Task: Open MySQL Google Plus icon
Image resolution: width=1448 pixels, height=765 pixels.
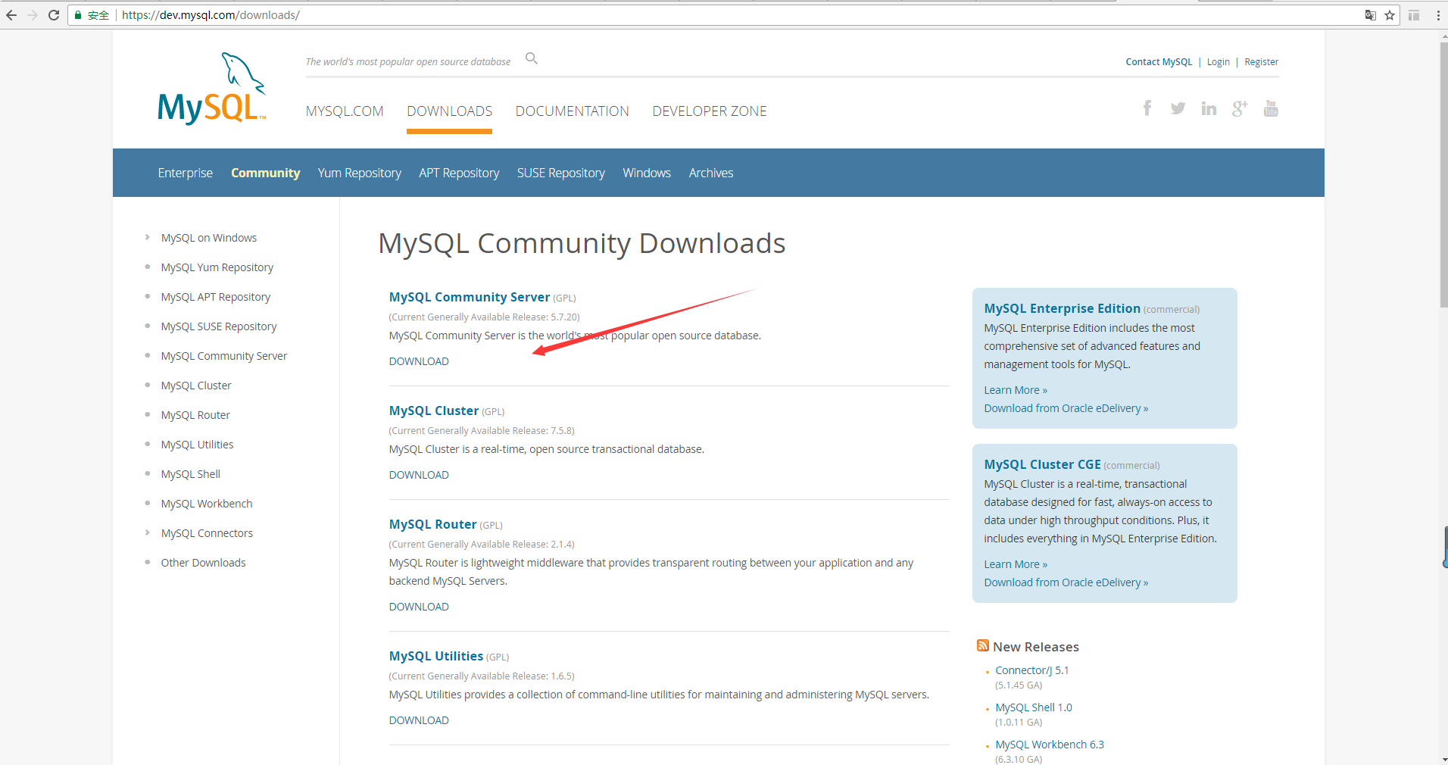Action: (x=1240, y=108)
